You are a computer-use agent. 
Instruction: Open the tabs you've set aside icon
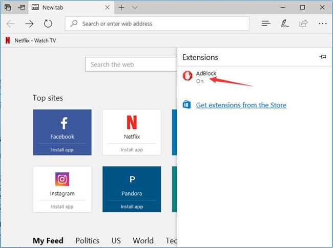(8, 8)
